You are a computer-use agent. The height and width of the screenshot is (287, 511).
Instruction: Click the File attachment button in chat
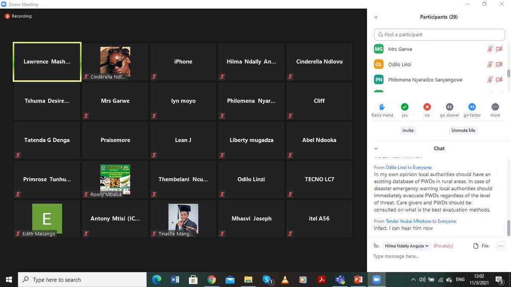tap(481, 246)
